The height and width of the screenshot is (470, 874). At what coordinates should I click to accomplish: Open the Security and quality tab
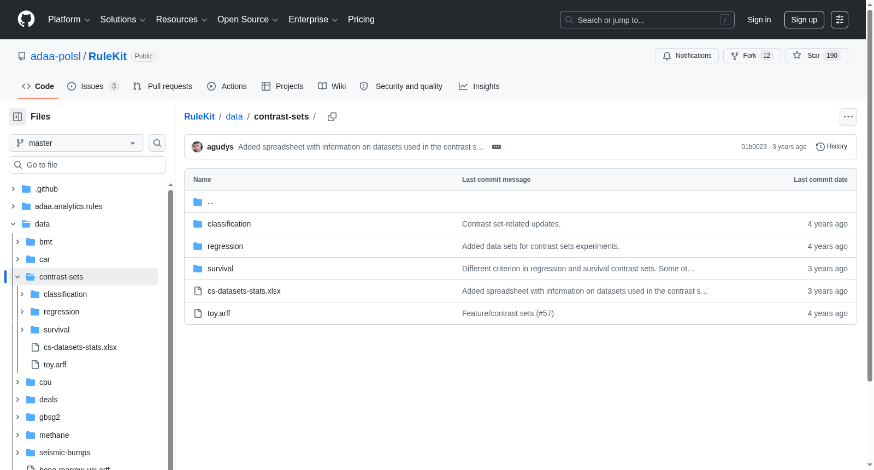(x=401, y=86)
